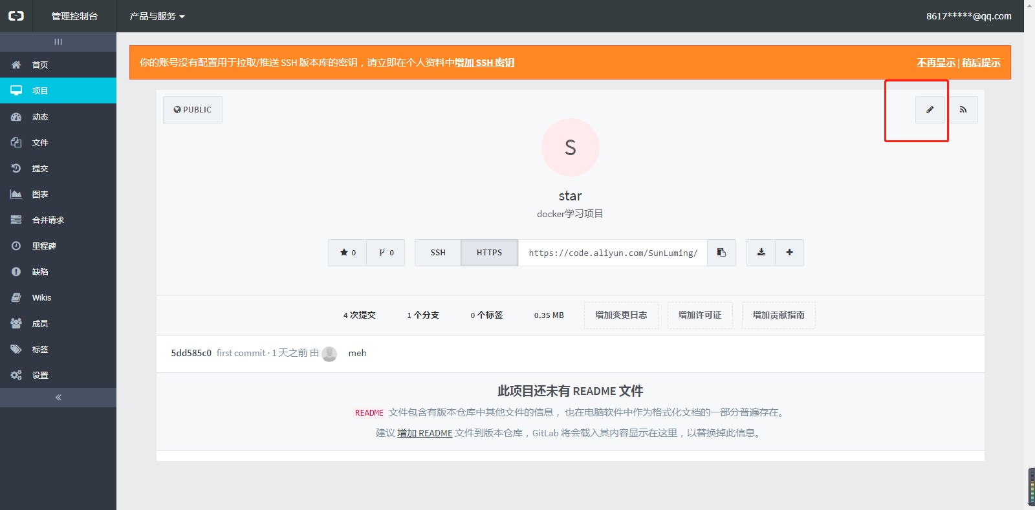
Task: Click the 增加许可证 button
Action: [x=700, y=315]
